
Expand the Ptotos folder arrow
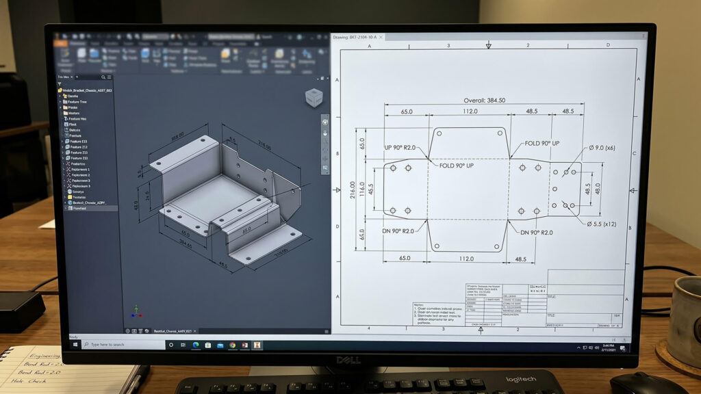click(61, 107)
